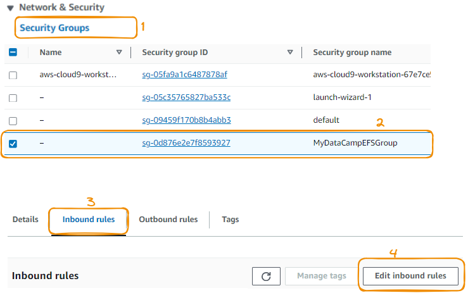Click the Security group ID header label
This screenshot has width=468, height=293.
click(175, 53)
